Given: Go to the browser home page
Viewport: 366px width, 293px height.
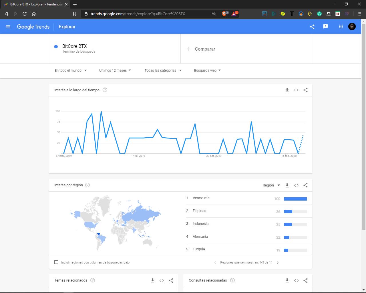Looking at the screenshot, I should 34,14.
